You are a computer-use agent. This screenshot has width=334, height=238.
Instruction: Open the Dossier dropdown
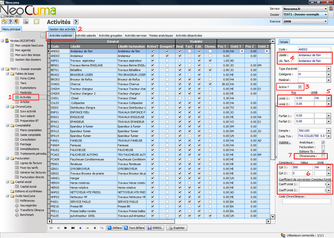(325, 14)
